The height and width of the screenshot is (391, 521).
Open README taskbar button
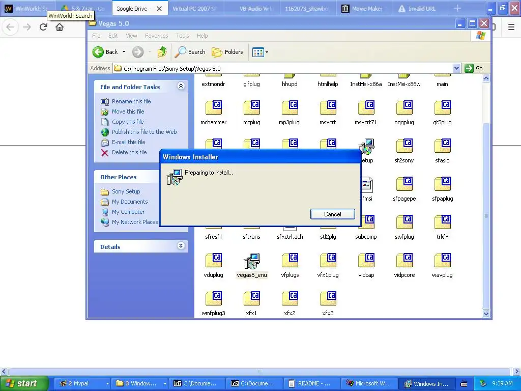[311, 383]
